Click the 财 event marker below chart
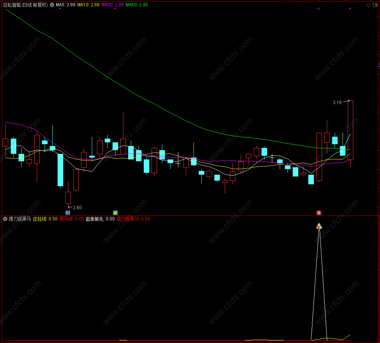Image resolution: width=380 pixels, height=343 pixels. [x=68, y=213]
